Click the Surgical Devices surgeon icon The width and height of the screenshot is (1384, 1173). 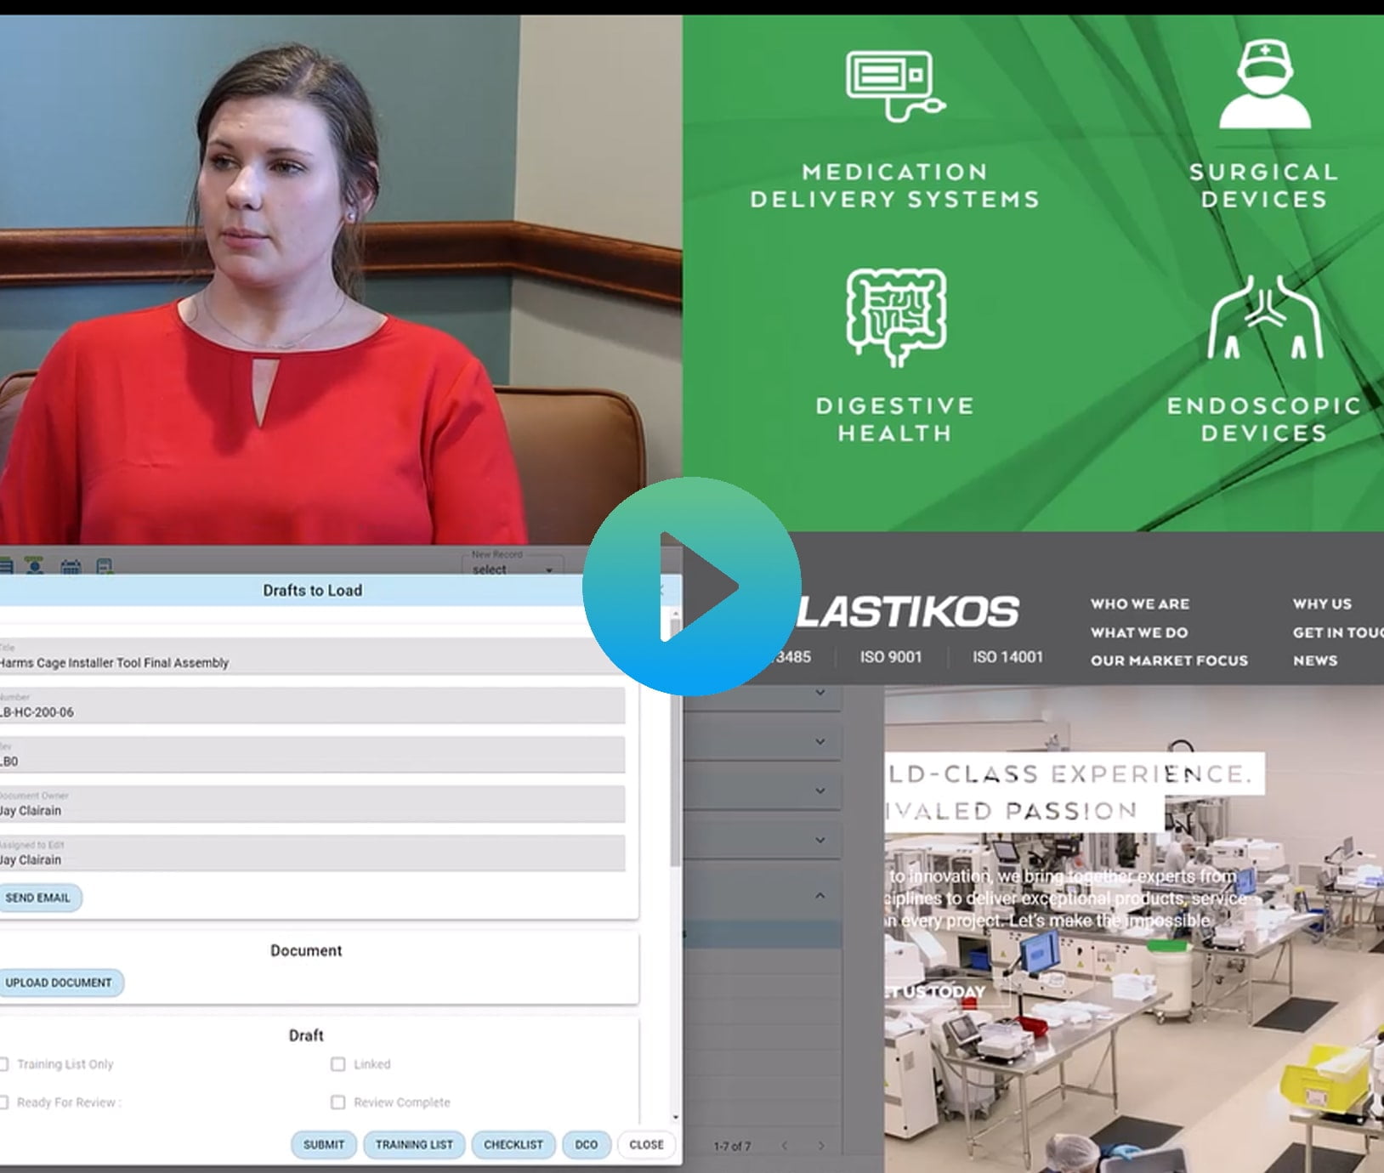pyautogui.click(x=1264, y=85)
